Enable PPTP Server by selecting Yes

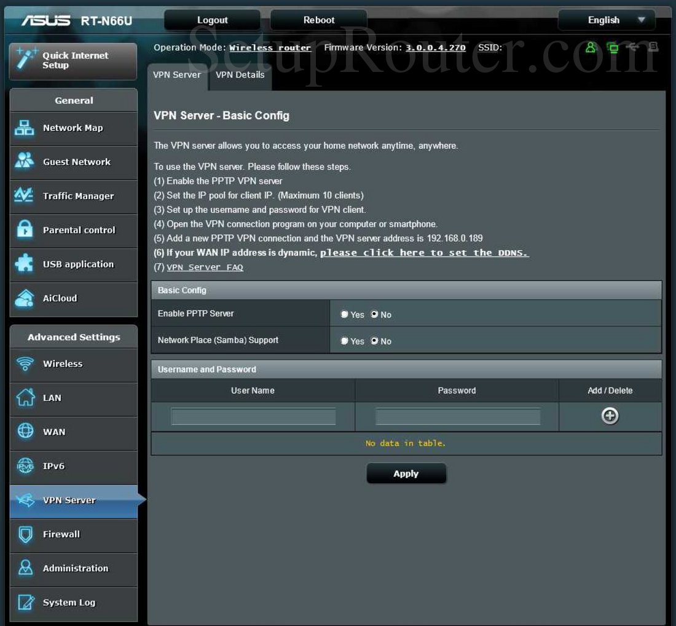tap(344, 314)
